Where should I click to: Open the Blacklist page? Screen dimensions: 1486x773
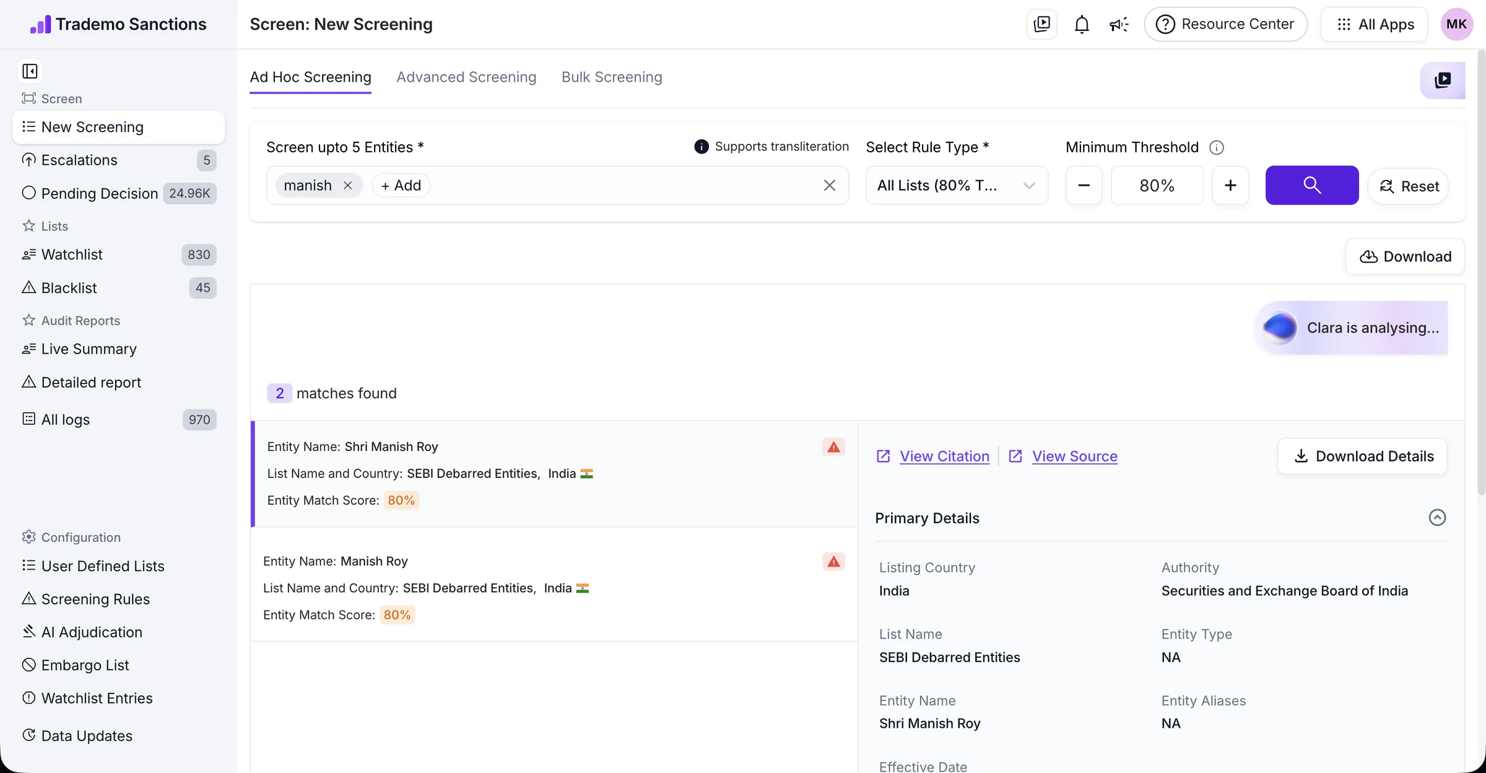[x=118, y=287]
